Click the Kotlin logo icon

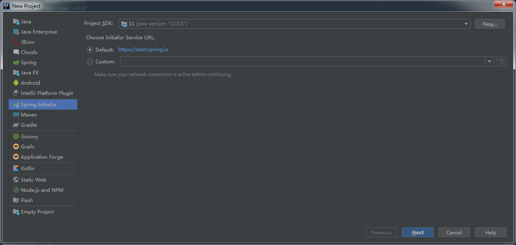coord(16,169)
